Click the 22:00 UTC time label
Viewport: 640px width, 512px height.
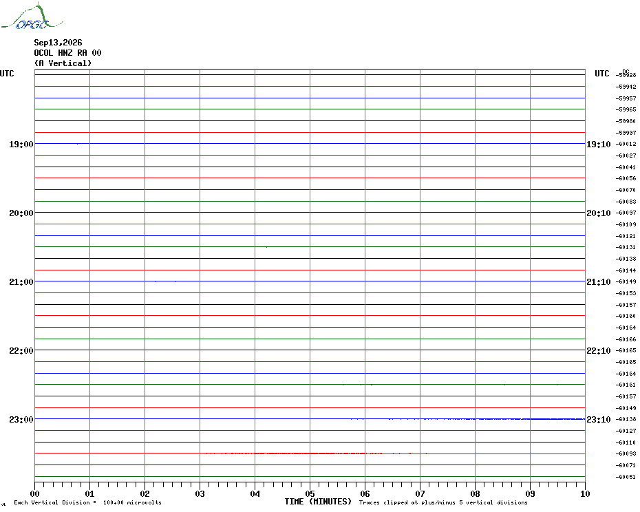click(x=21, y=351)
